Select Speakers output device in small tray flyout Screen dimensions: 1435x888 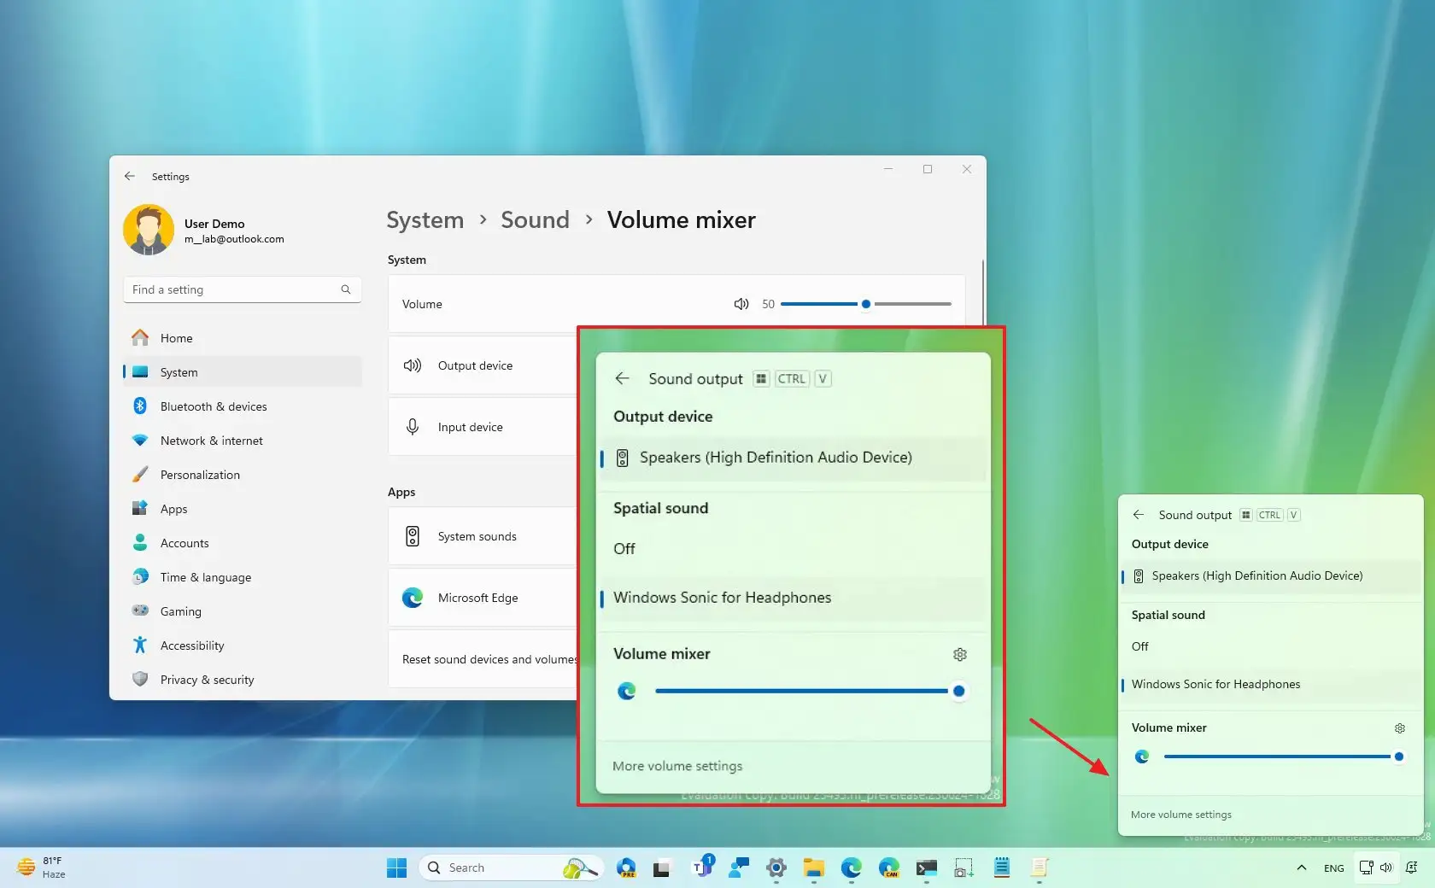pos(1271,576)
